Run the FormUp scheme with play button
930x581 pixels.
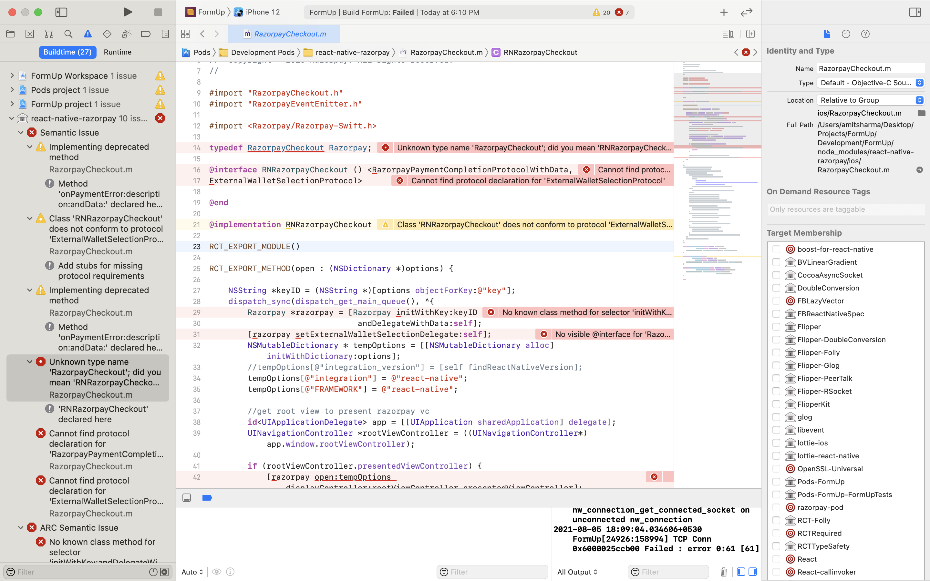[x=128, y=12]
